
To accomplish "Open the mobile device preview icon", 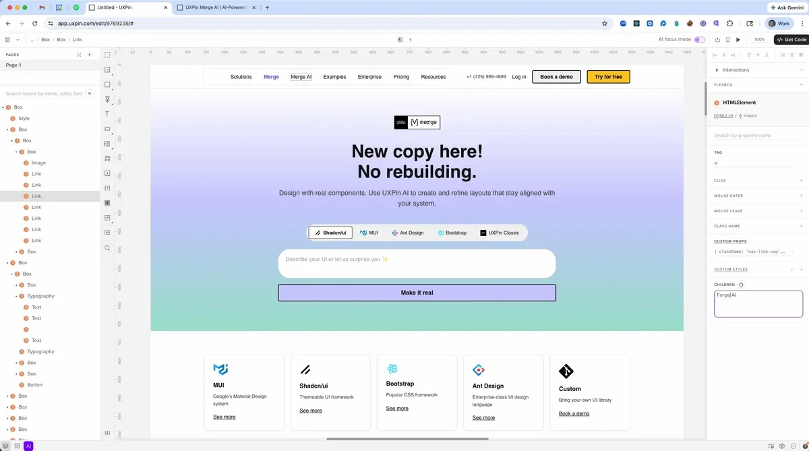I will coord(727,40).
